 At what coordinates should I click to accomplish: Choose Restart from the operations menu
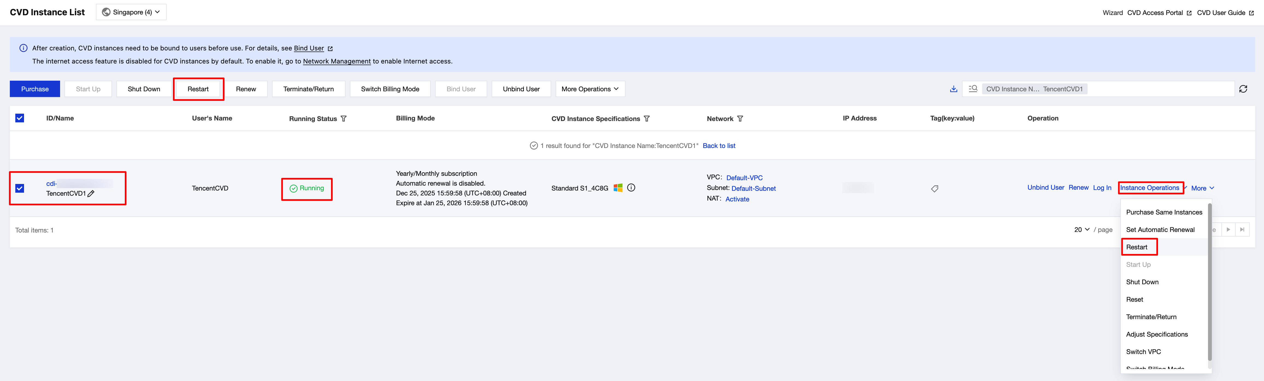tap(1136, 247)
